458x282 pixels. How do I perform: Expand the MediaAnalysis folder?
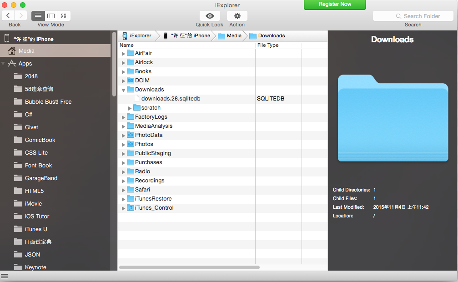pos(123,126)
